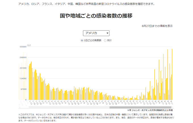This screenshot has height=123, width=193.
Task: Click the 6/2 date label on x-axis
Action: [118, 102]
